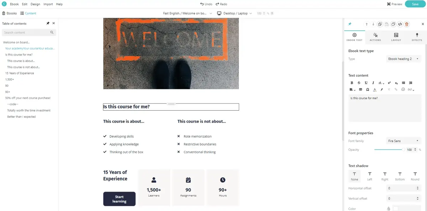Click the copy element icon
427x211 pixels.
tap(380, 24)
